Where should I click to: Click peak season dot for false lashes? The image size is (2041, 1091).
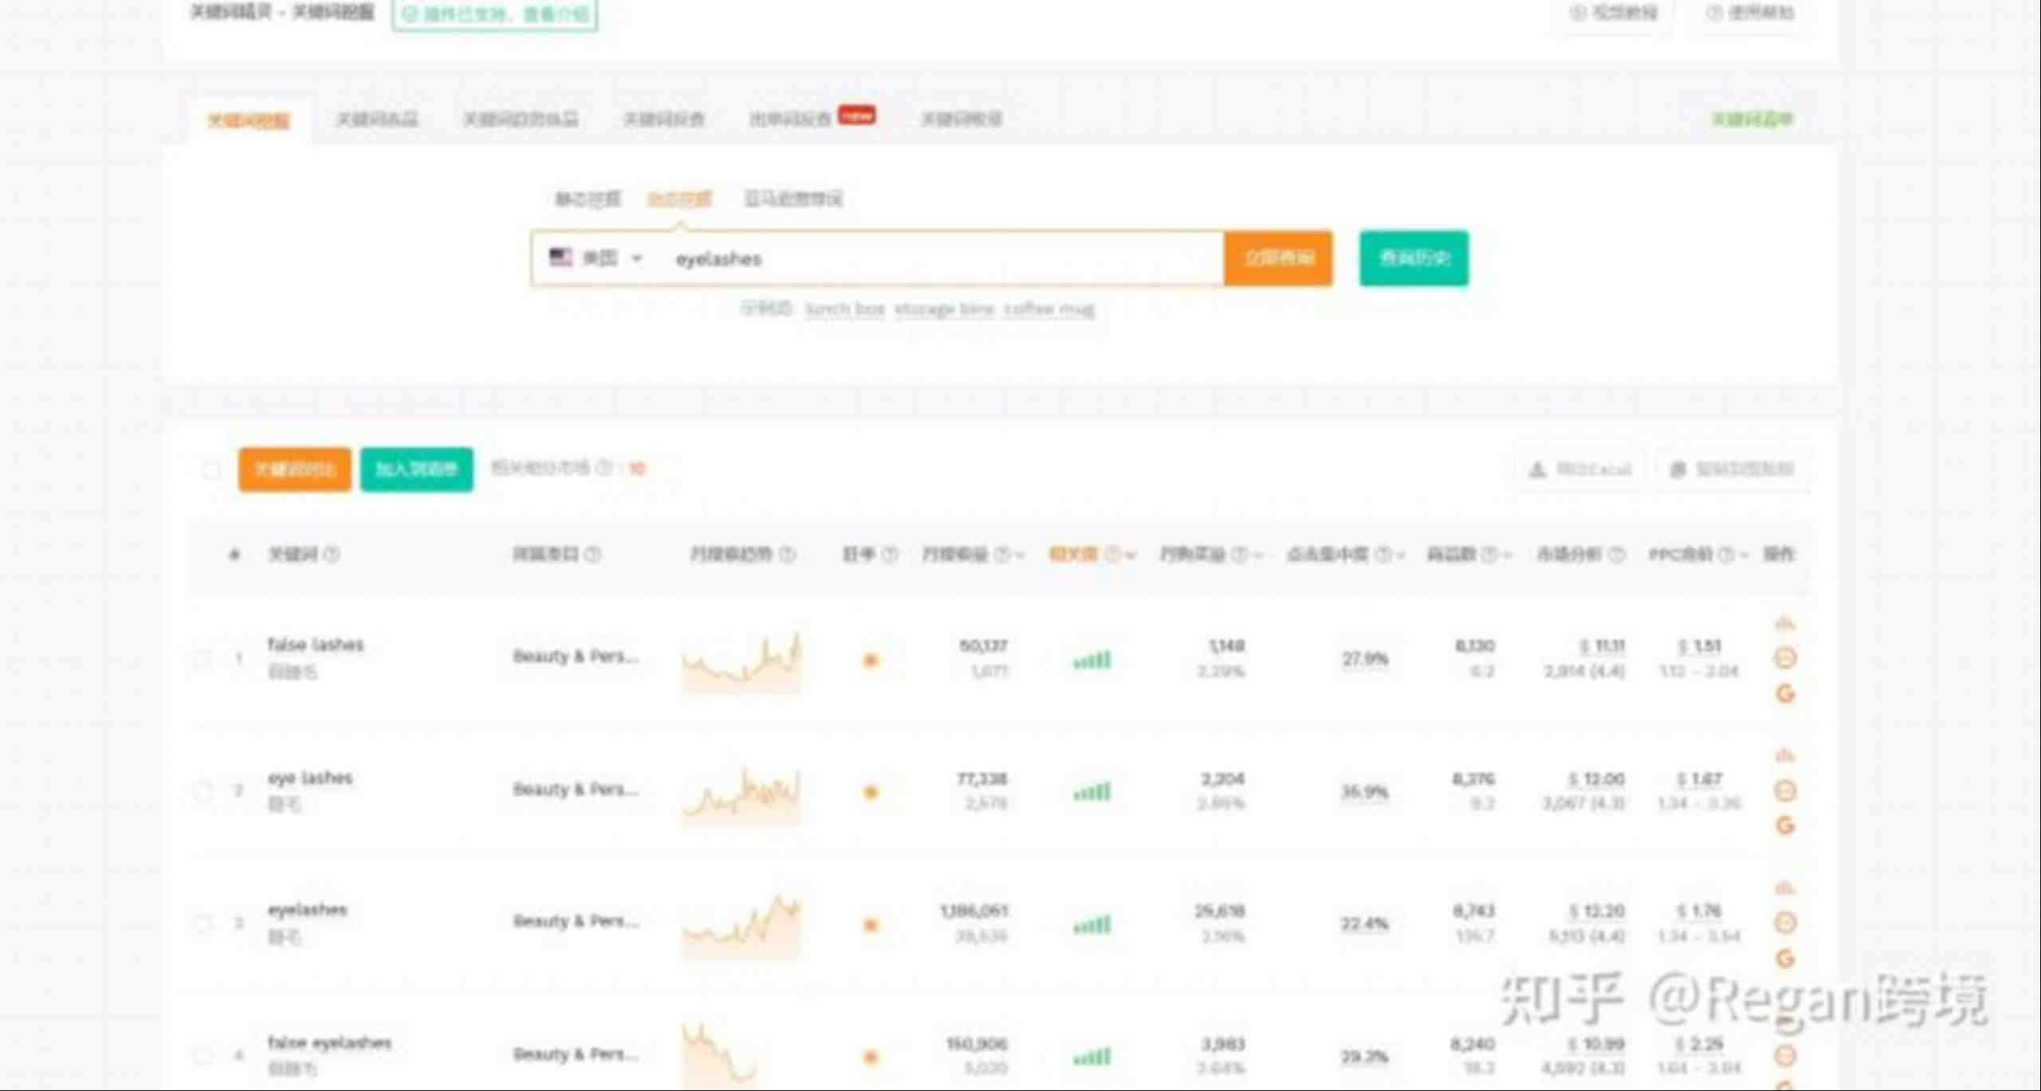click(871, 660)
